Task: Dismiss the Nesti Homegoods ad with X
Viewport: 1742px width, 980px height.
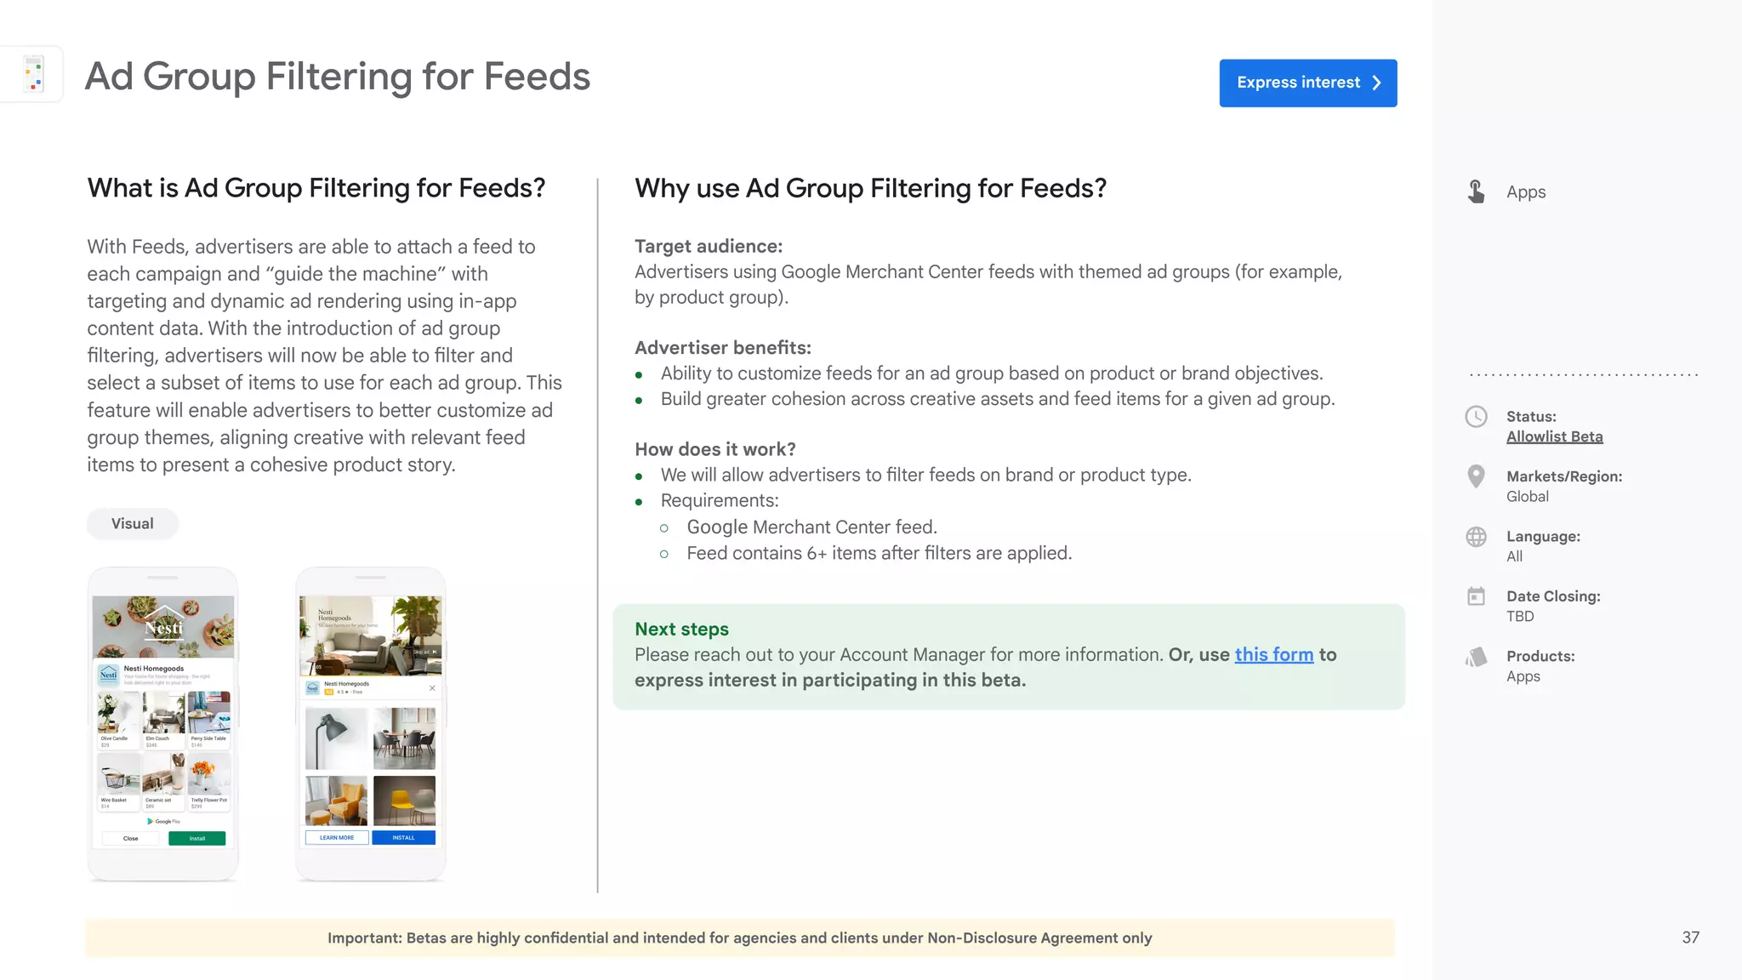Action: (432, 687)
